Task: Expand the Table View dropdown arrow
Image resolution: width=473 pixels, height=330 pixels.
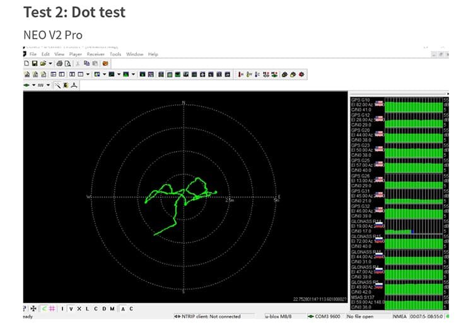Action: [88, 74]
